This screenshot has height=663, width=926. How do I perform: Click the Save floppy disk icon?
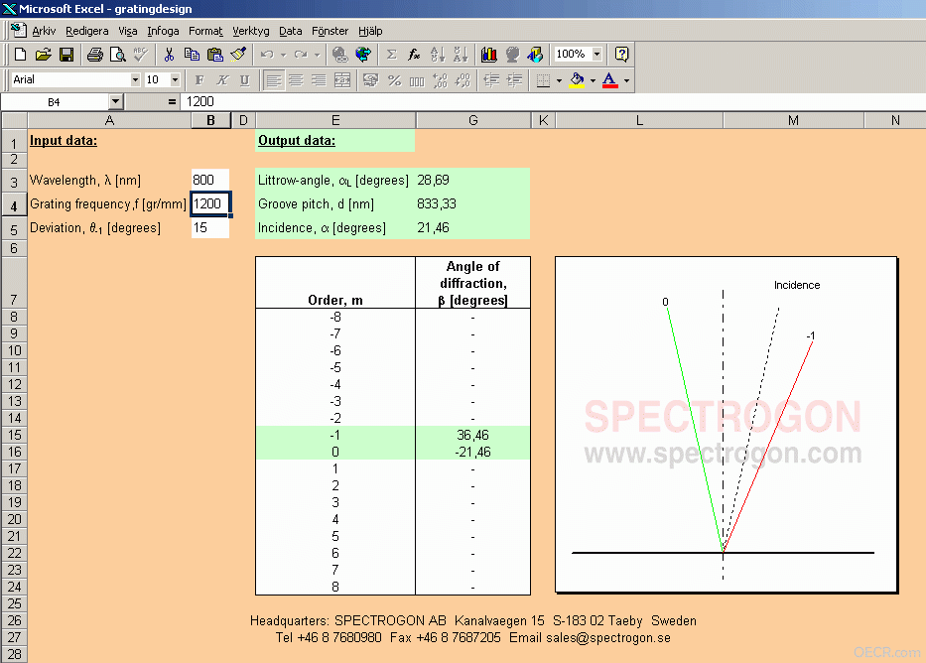point(66,55)
